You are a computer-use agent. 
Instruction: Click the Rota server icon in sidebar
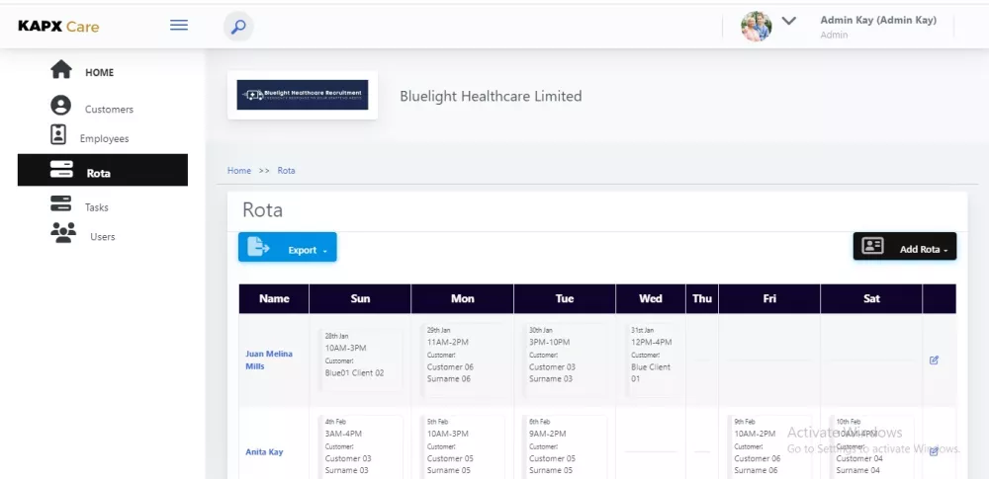tap(61, 170)
